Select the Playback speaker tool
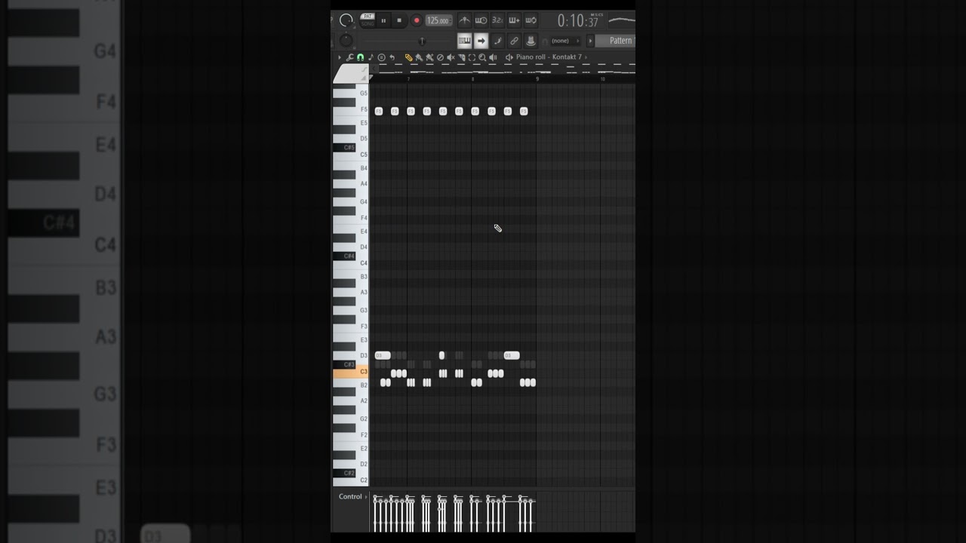Image resolution: width=966 pixels, height=543 pixels. (x=493, y=57)
